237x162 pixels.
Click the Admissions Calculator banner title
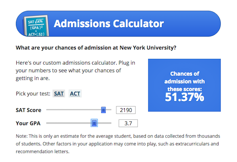tap(109, 24)
